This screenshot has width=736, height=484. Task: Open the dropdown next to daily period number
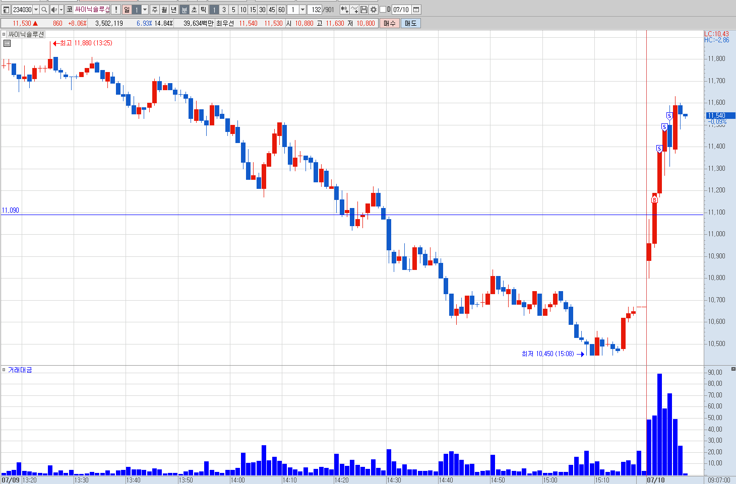[x=145, y=10]
